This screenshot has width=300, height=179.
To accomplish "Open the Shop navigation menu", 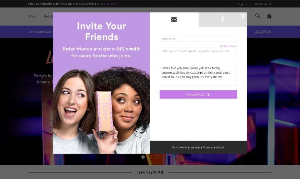I will click(x=32, y=17).
